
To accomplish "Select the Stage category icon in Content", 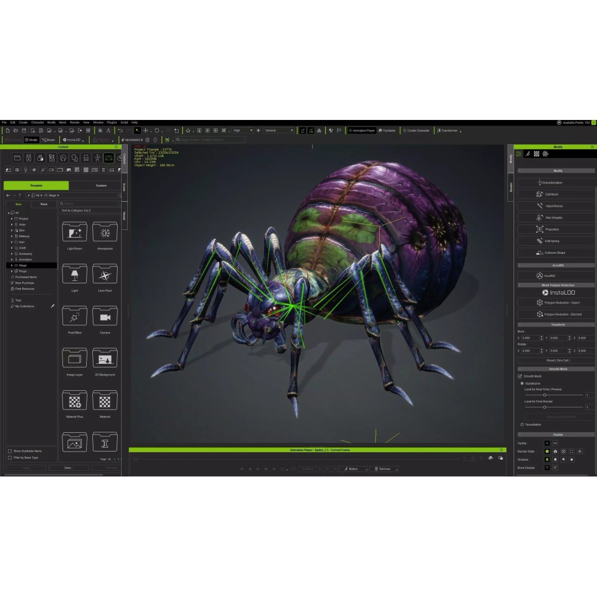I will click(x=109, y=158).
